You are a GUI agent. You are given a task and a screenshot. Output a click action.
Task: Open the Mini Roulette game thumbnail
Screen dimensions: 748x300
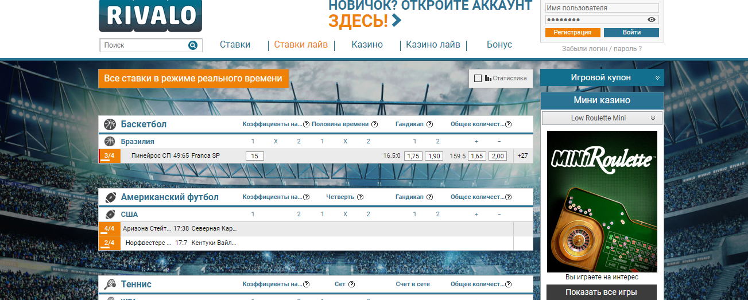point(602,201)
